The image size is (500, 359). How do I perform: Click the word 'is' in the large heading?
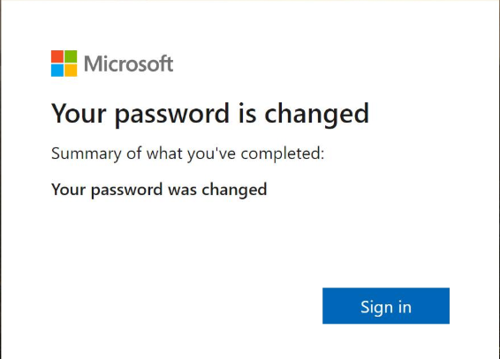click(247, 113)
